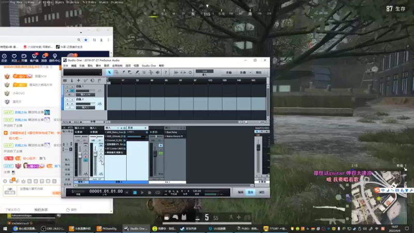
Task: Toggle monitor button on track 音轨 1
Action: tap(72, 91)
